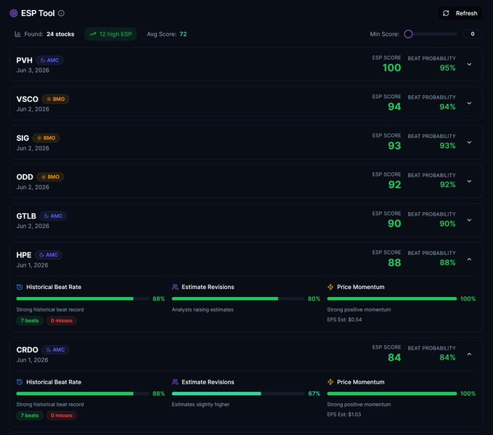This screenshot has height=435, width=493.
Task: Click CRDO's 84% beat probability
Action: coord(447,357)
